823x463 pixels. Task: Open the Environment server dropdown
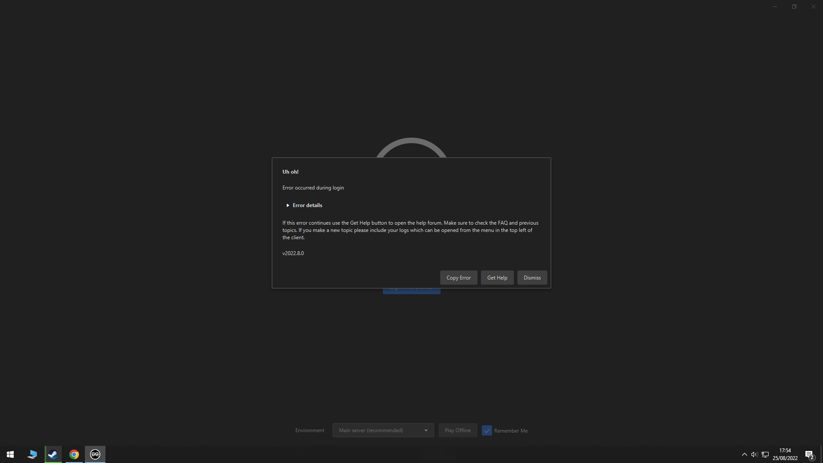coord(383,430)
